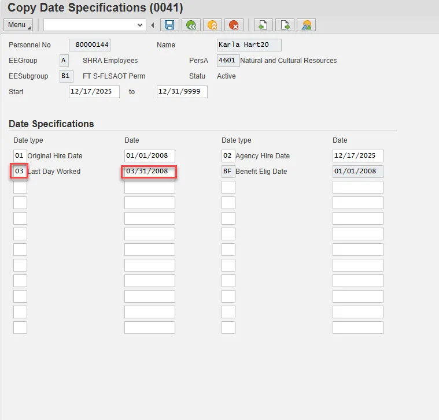Select the date type 01 field
Image resolution: width=439 pixels, height=420 pixels.
[20, 156]
